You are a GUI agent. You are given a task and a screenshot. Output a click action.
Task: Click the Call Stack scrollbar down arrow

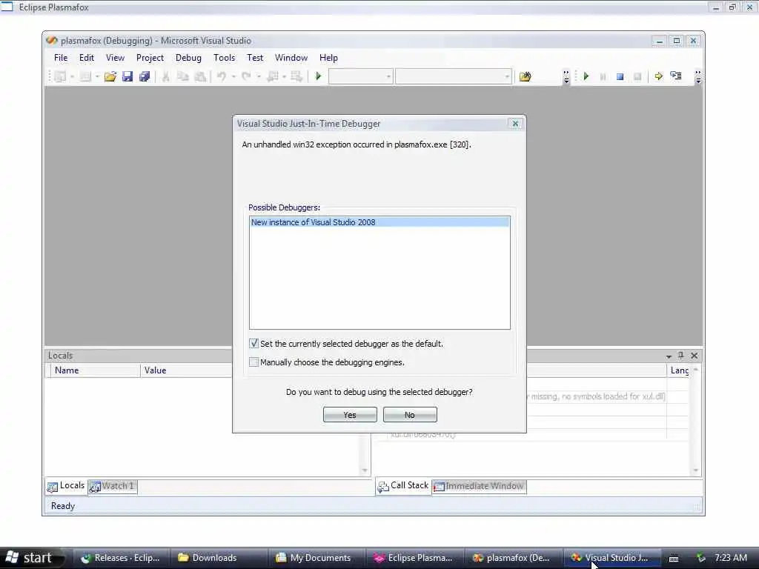[695, 470]
